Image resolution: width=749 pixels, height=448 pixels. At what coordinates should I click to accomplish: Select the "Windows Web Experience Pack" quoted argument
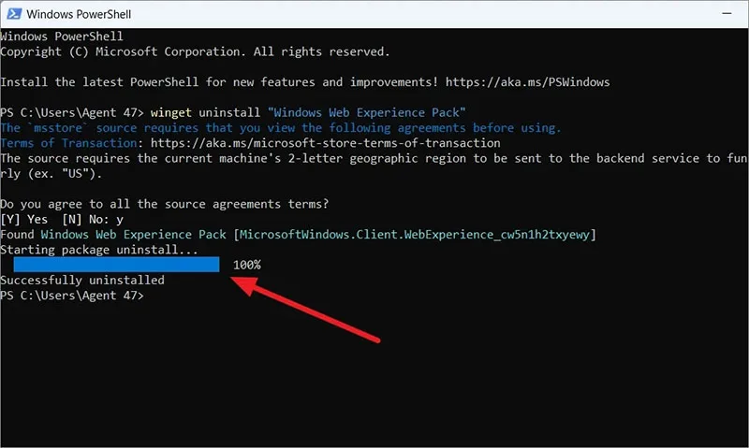pyautogui.click(x=366, y=112)
